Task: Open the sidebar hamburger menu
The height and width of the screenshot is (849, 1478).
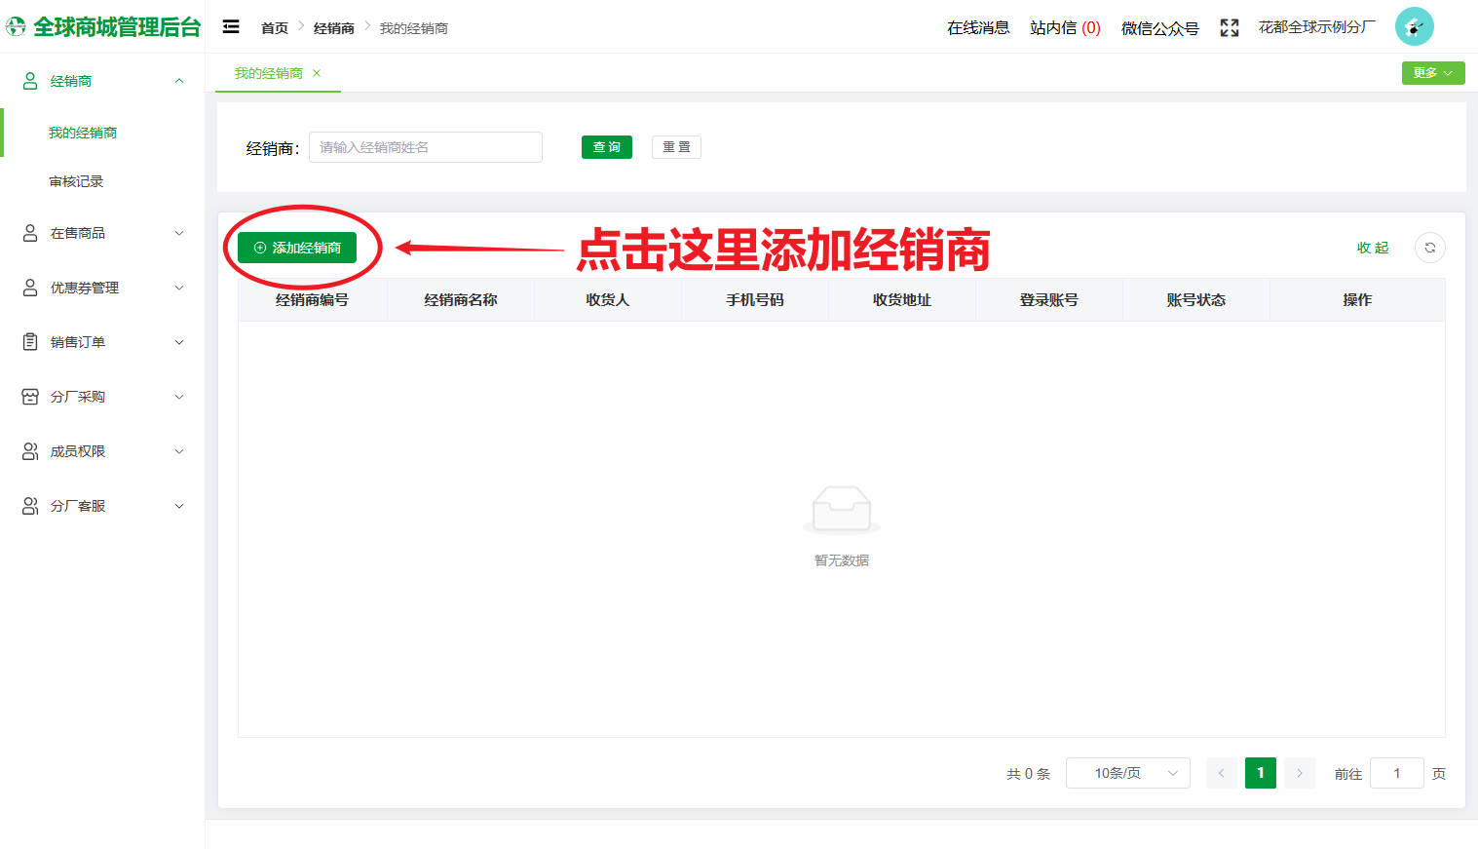Action: tap(231, 26)
